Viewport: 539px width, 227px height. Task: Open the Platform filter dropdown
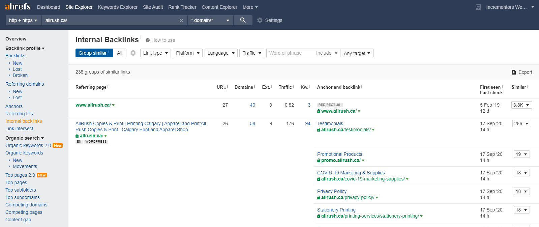[x=188, y=53]
